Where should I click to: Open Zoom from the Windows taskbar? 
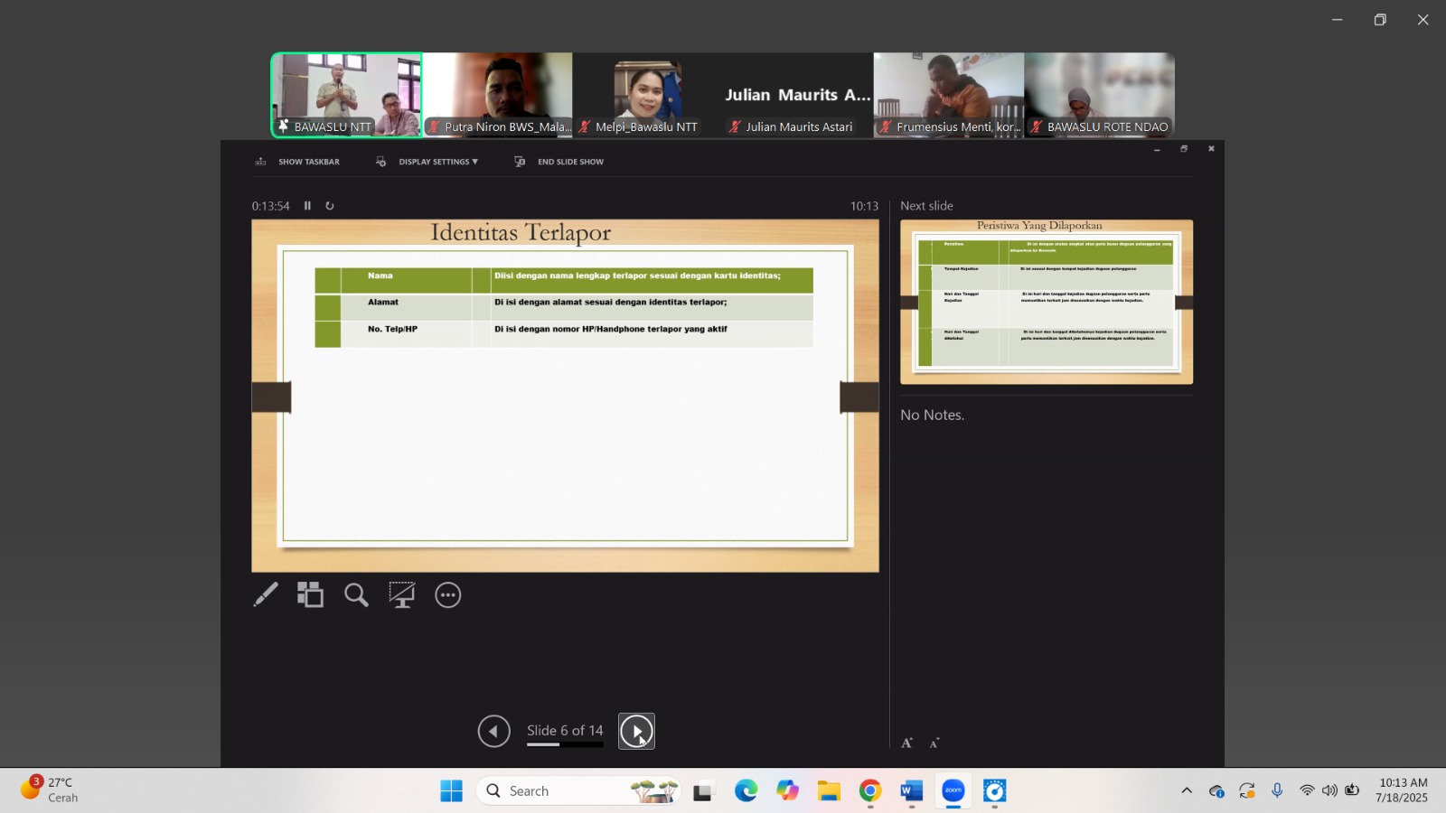953,791
